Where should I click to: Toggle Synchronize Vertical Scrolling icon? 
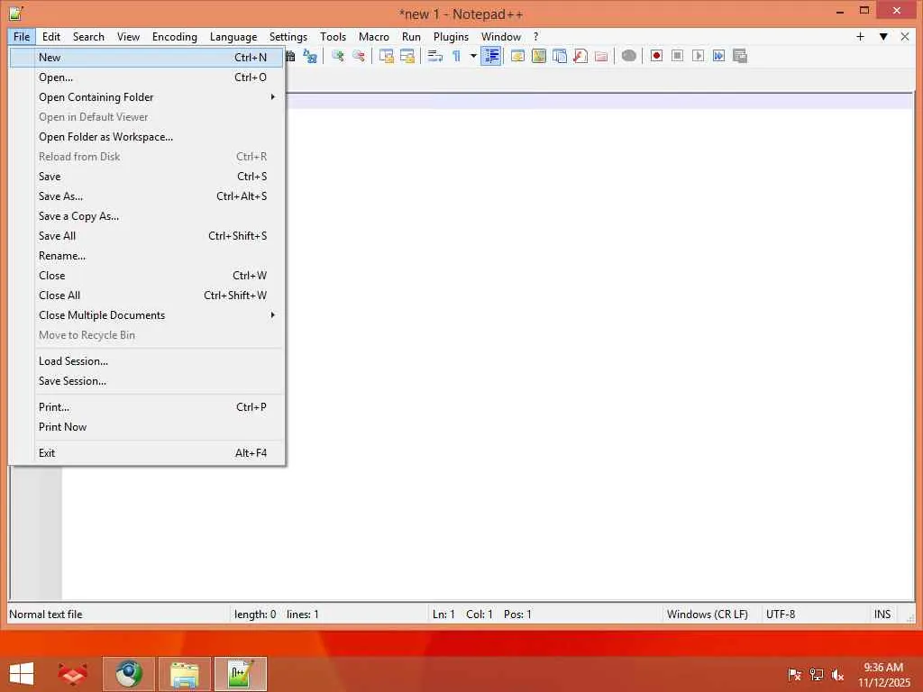(387, 56)
